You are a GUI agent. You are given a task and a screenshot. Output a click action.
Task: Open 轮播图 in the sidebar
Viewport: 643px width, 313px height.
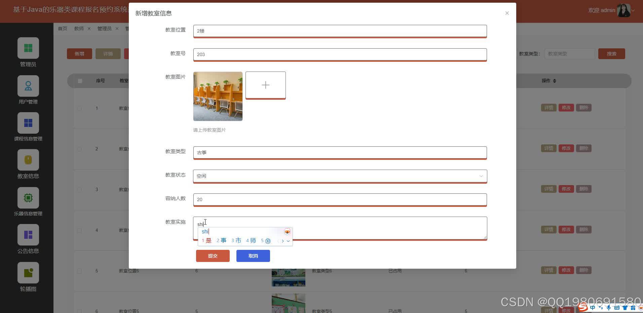coord(28,272)
